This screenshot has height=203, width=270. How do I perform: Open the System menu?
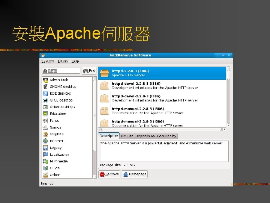[x=48, y=61]
